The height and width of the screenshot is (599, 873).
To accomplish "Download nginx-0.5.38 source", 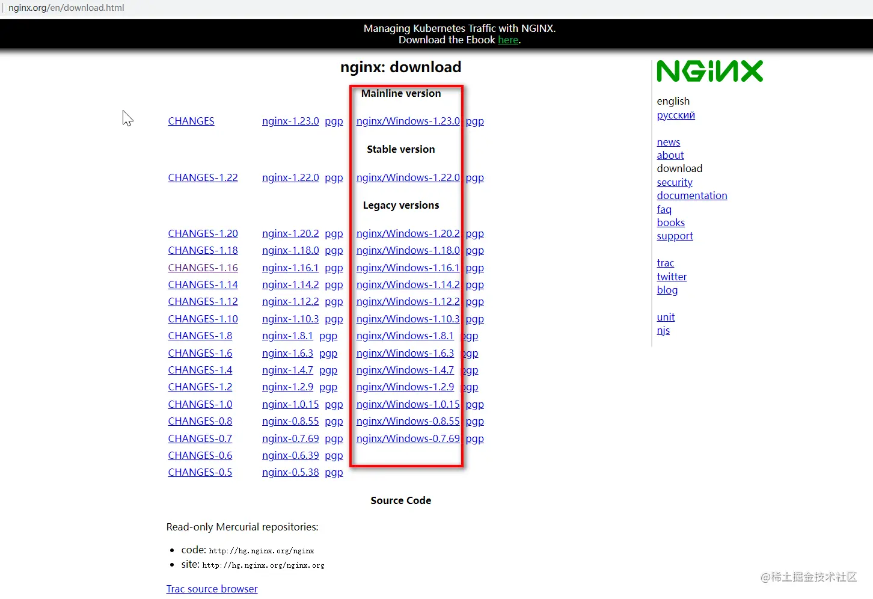I will pyautogui.click(x=290, y=472).
